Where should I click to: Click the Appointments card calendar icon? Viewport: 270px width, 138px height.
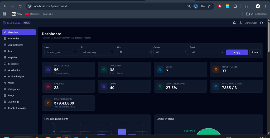216,70
